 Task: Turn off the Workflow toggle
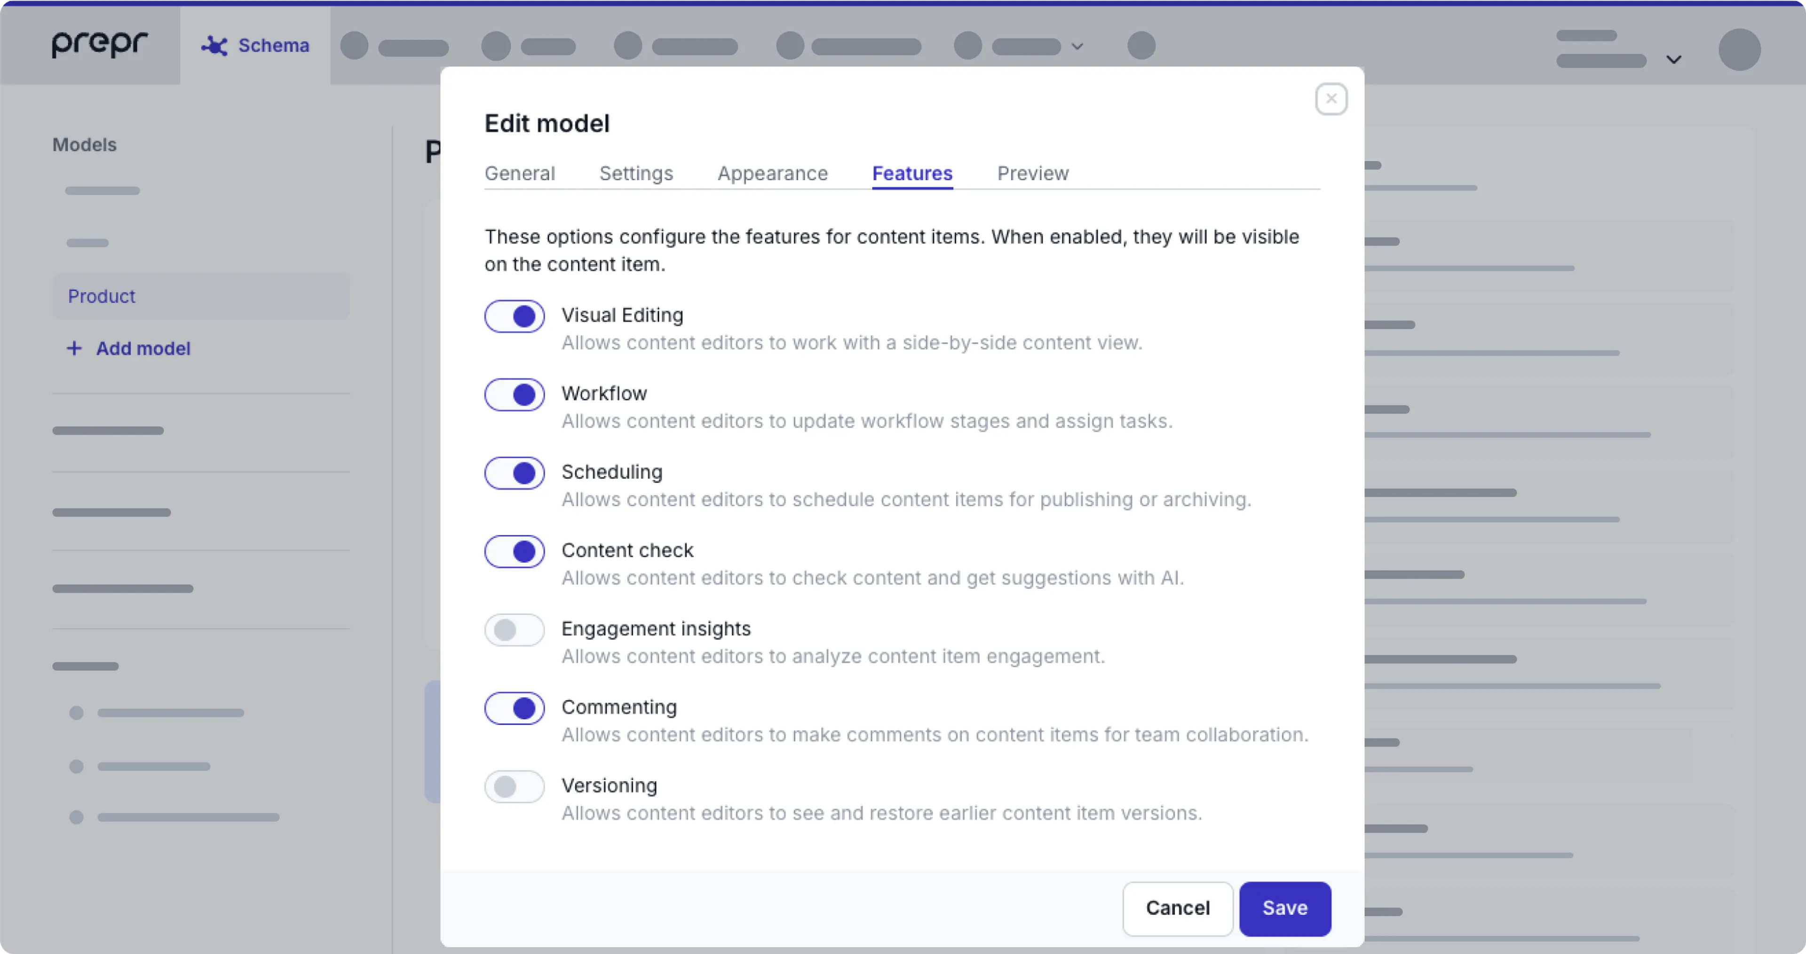click(515, 395)
